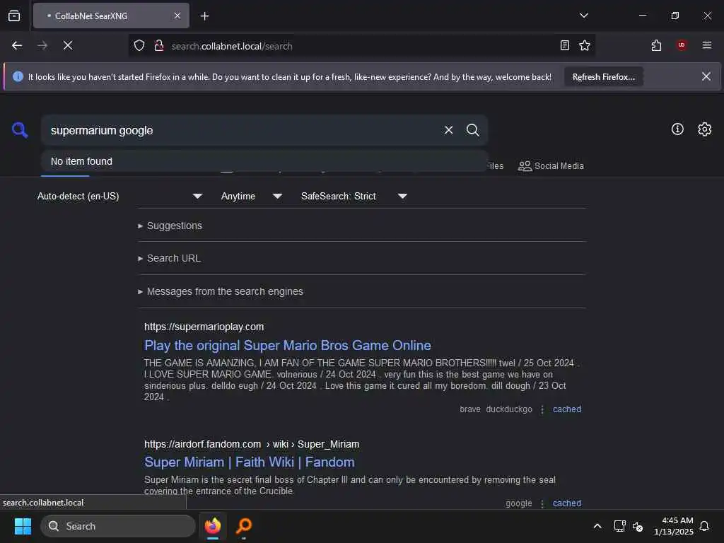The image size is (724, 543).
Task: Open language Auto-detect dropdown
Action: 120,197
